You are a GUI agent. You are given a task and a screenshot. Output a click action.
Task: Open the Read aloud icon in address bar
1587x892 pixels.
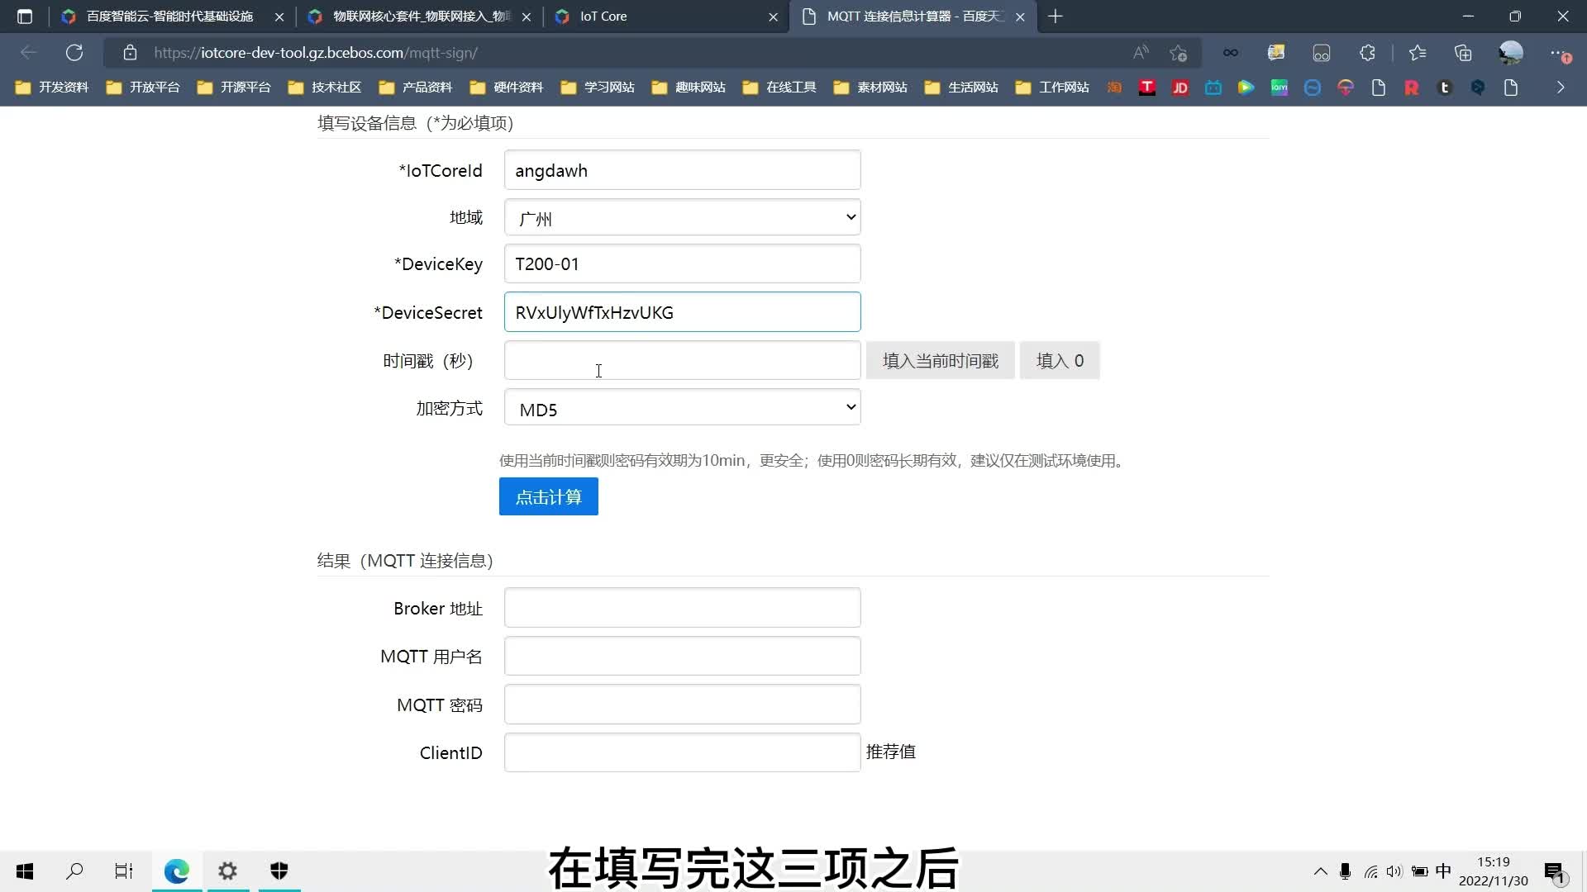(x=1141, y=53)
